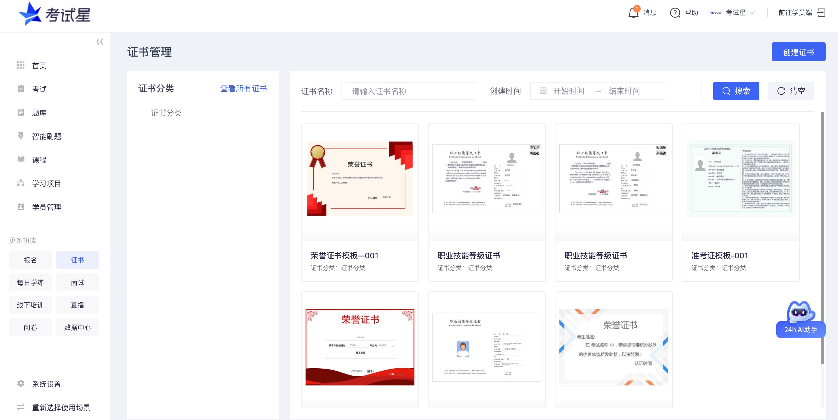
Task: Click the 智能刷题 icon
Action: coord(21,136)
